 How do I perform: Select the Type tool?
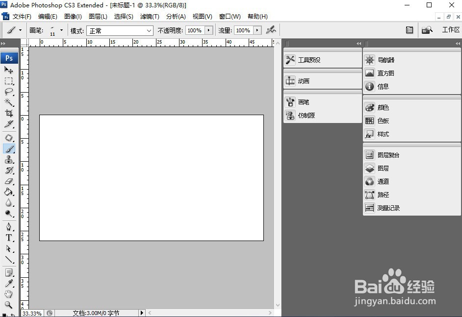(x=9, y=238)
